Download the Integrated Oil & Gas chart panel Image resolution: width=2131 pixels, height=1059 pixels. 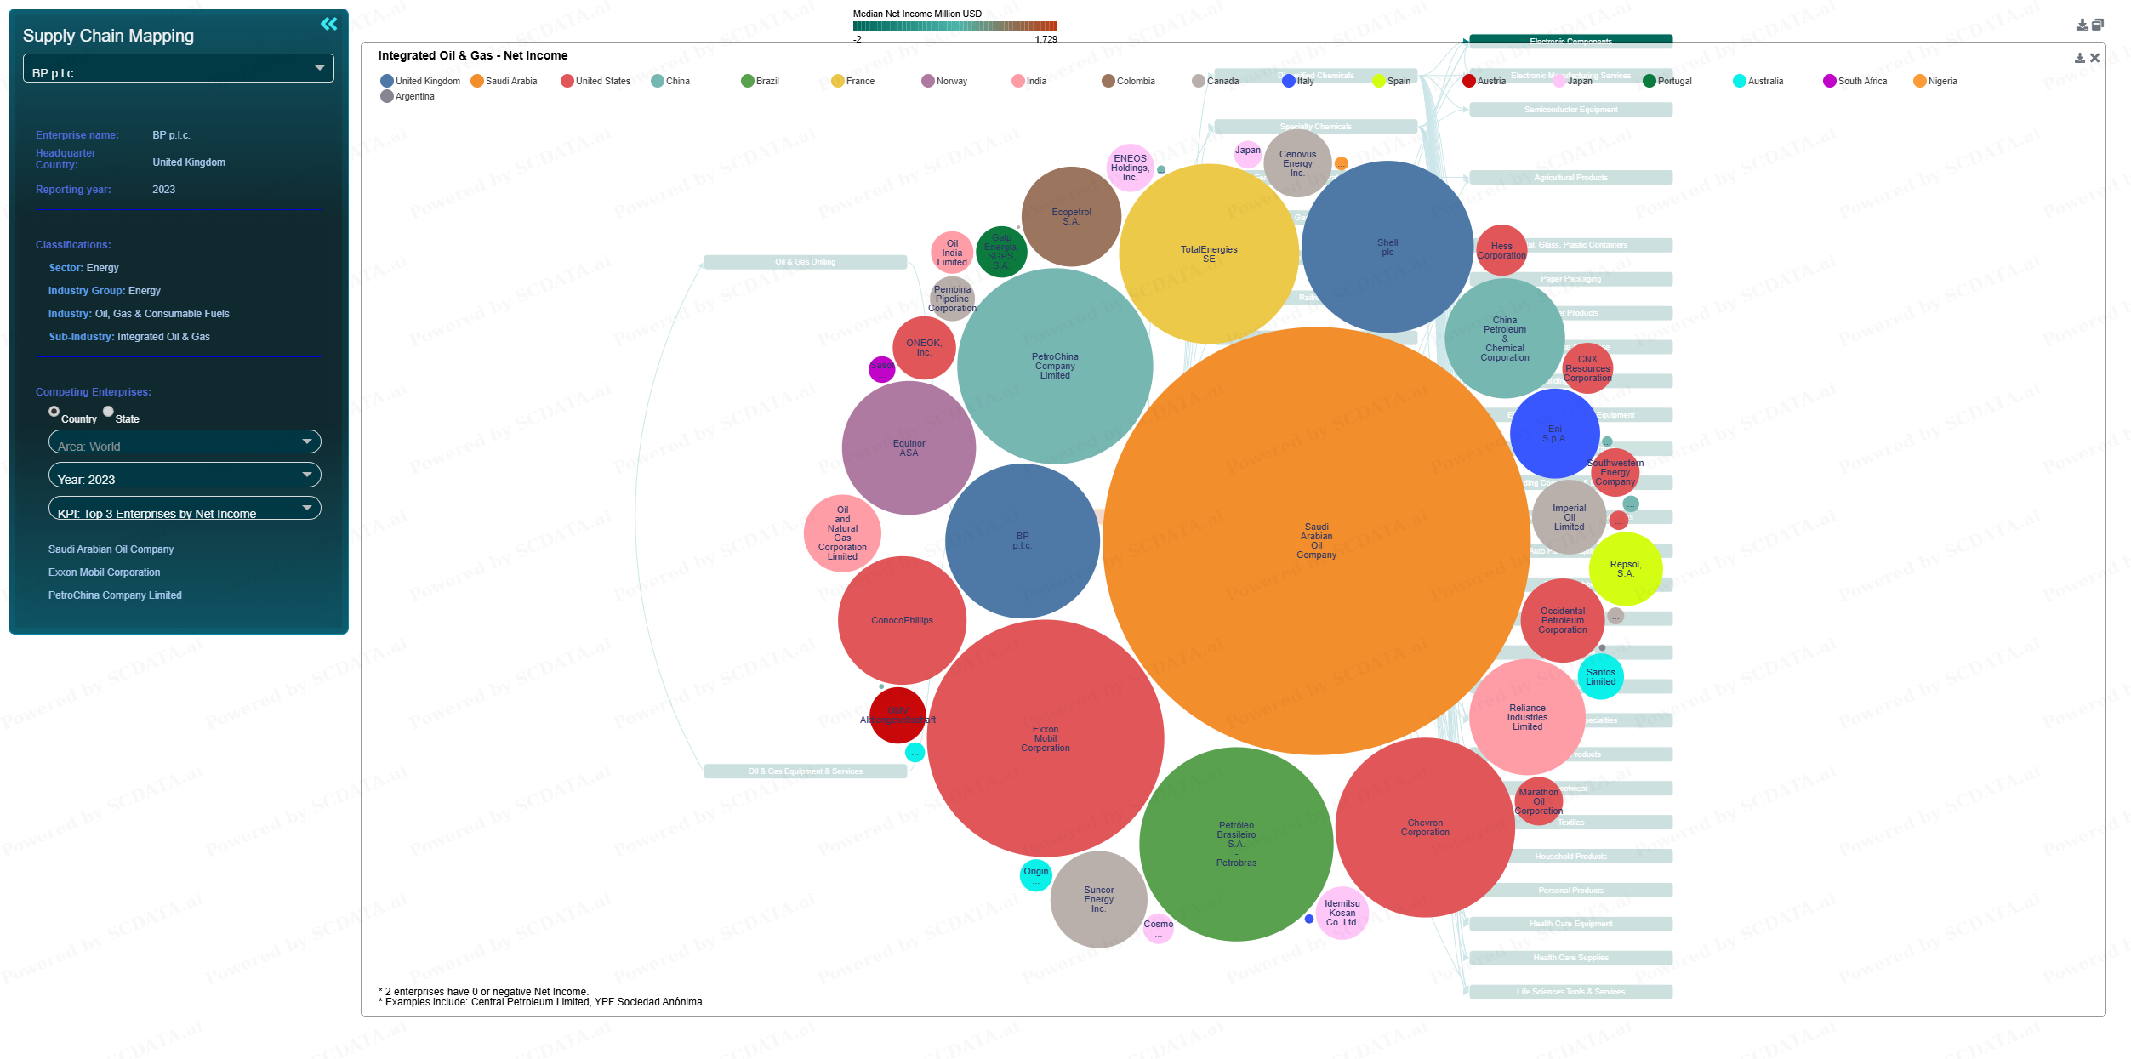(2080, 58)
